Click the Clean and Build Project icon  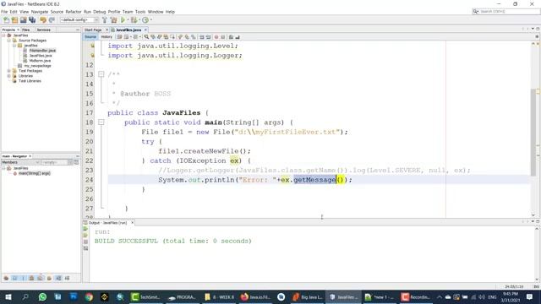[113, 20]
